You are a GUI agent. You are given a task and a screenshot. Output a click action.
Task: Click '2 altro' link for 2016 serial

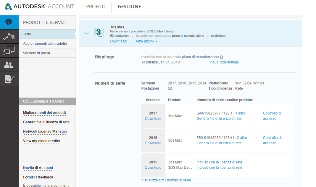[242, 138]
